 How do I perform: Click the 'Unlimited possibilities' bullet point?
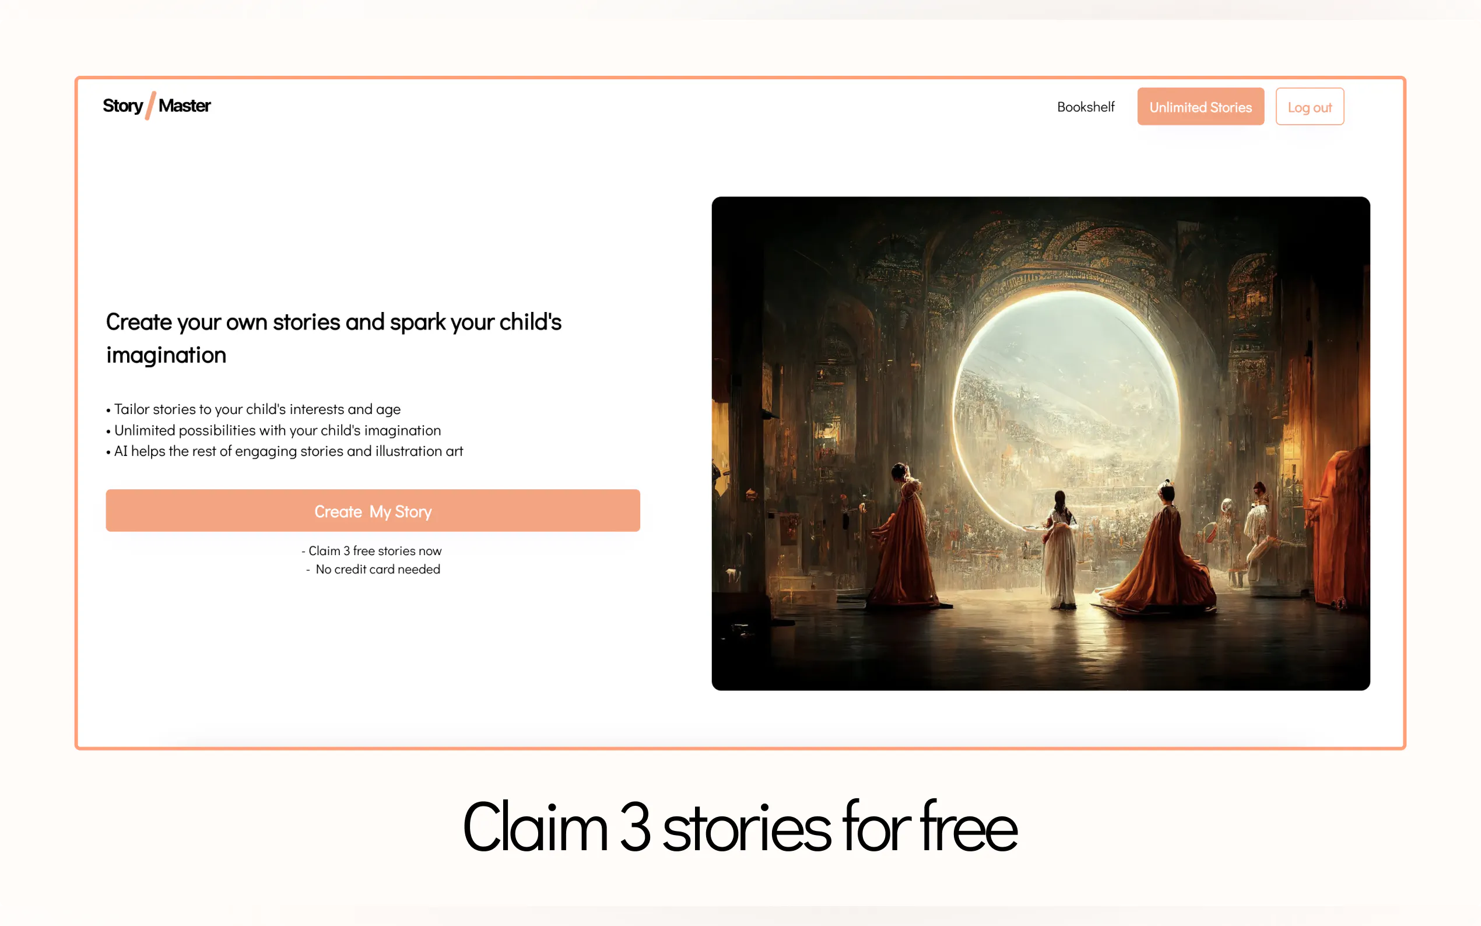click(x=273, y=430)
